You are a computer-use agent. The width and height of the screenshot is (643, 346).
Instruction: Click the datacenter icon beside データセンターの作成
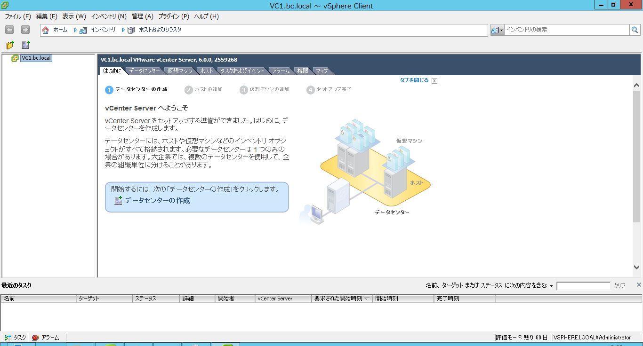[118, 201]
